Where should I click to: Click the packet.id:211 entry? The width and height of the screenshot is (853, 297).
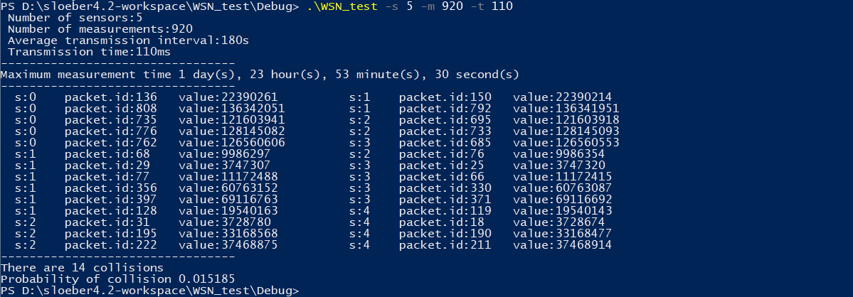pyautogui.click(x=445, y=245)
